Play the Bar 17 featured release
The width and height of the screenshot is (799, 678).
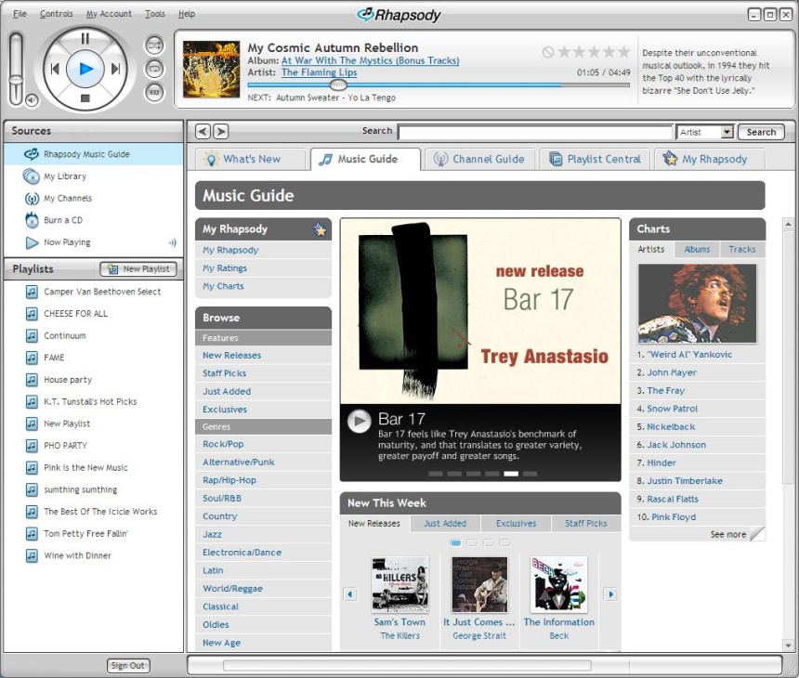[360, 422]
